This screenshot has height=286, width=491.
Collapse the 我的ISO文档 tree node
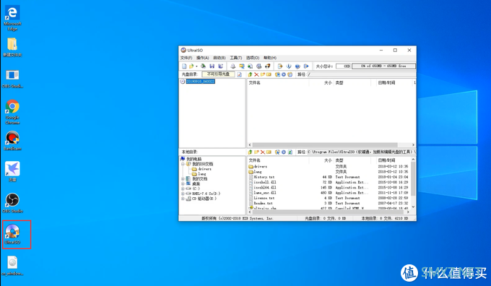coord(183,164)
